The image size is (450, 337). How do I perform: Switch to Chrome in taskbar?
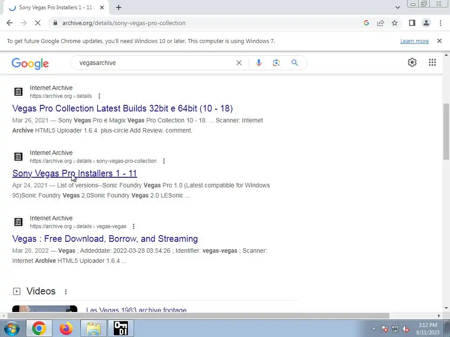pos(39,328)
